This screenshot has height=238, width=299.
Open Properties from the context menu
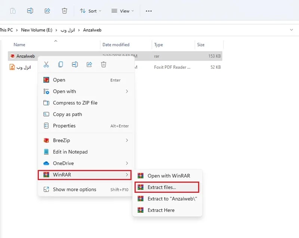click(86, 126)
